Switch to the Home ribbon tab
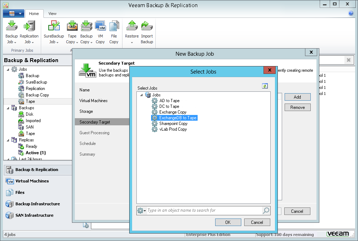Viewport: 358px width, 241px height. 34,14
